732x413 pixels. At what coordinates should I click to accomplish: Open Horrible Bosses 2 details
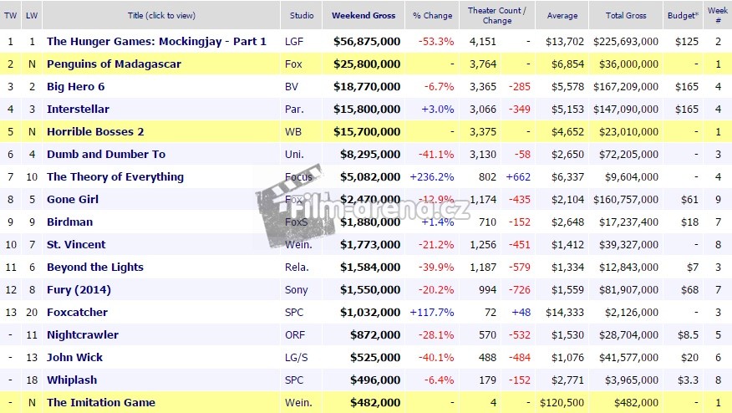click(95, 131)
